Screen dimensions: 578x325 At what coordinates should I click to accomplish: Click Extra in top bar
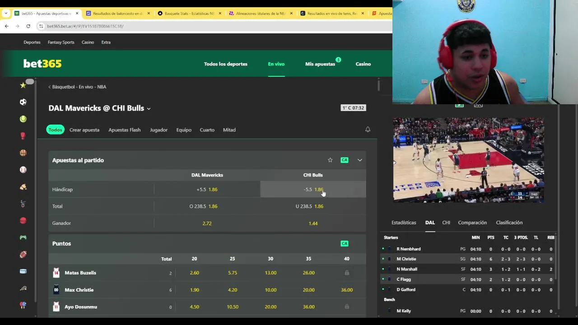click(x=106, y=42)
